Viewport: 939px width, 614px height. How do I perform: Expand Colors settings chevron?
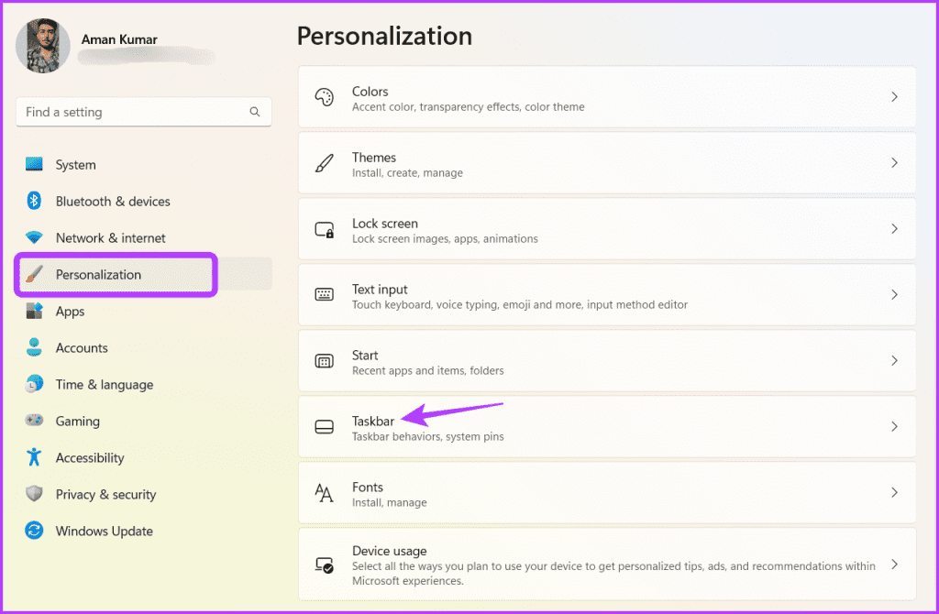click(894, 97)
